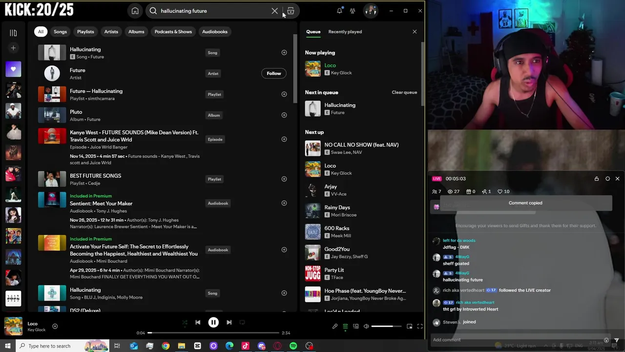Filter results by Artists
Viewport: 625px width, 352px height.
pyautogui.click(x=111, y=32)
